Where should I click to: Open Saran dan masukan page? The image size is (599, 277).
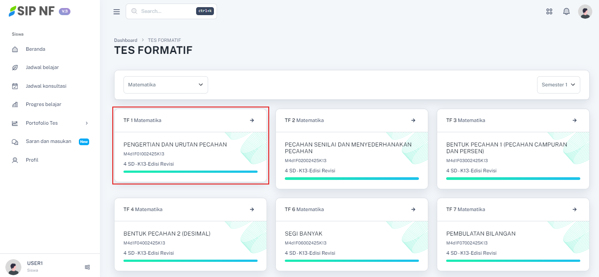(48, 142)
